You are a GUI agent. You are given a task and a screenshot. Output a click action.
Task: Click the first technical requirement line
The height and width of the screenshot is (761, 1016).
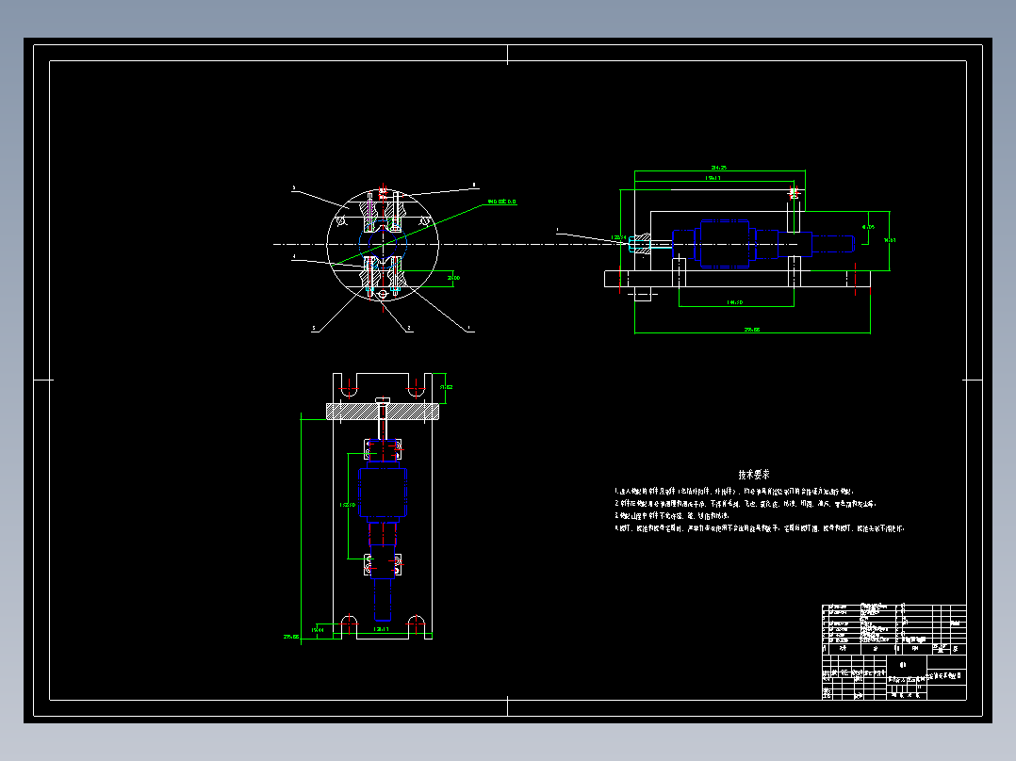click(x=735, y=492)
